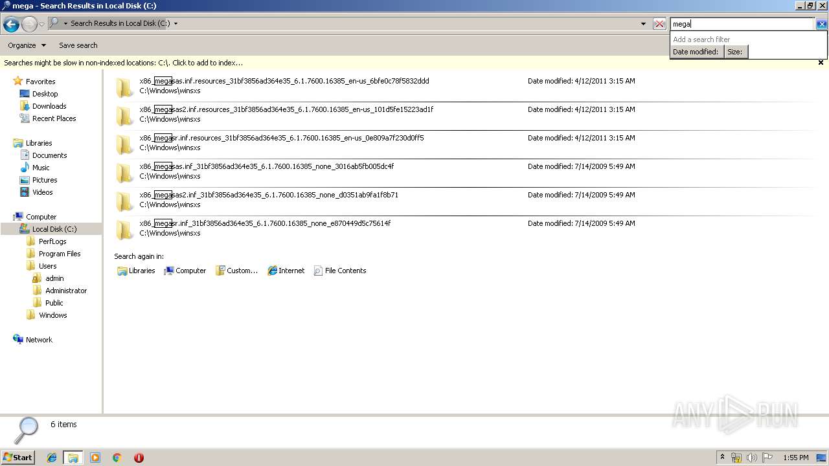Click Save search in toolbar
The image size is (829, 466).
click(x=78, y=45)
